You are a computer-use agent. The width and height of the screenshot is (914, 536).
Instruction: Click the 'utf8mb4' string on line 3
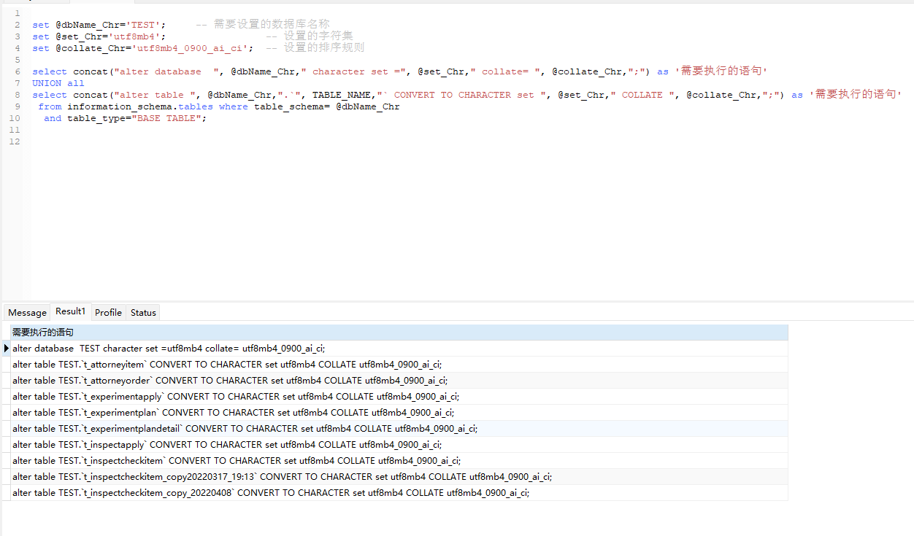click(x=134, y=36)
